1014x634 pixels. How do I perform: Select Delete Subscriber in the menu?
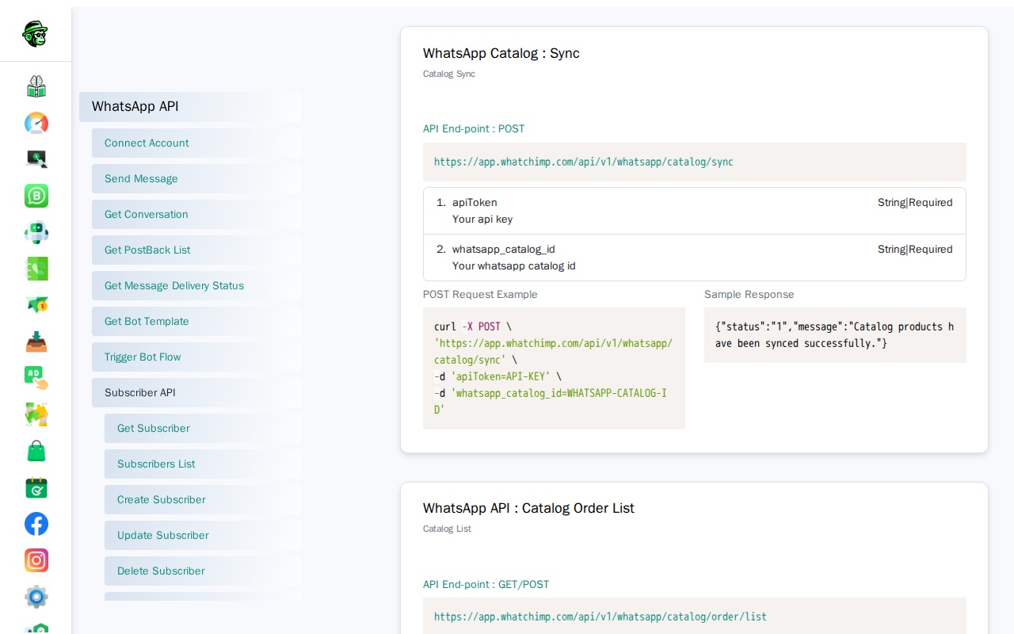203,571
